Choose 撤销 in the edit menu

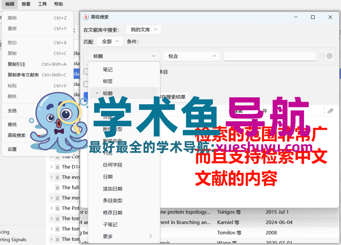pyautogui.click(x=37, y=18)
